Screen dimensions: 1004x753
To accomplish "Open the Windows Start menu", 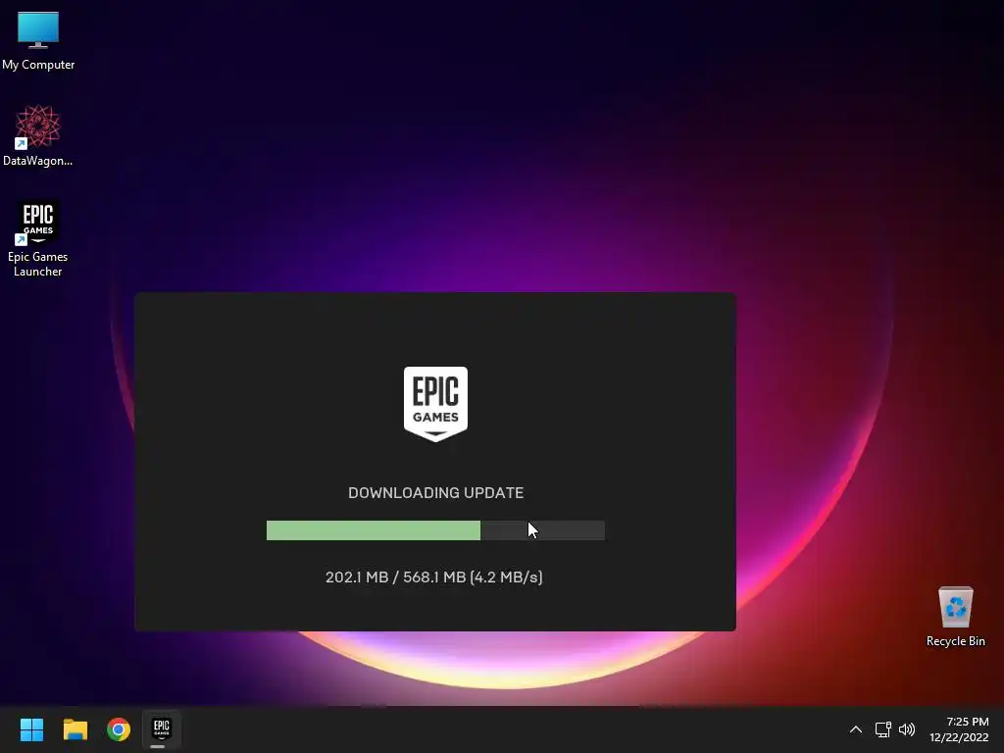I will click(x=31, y=729).
